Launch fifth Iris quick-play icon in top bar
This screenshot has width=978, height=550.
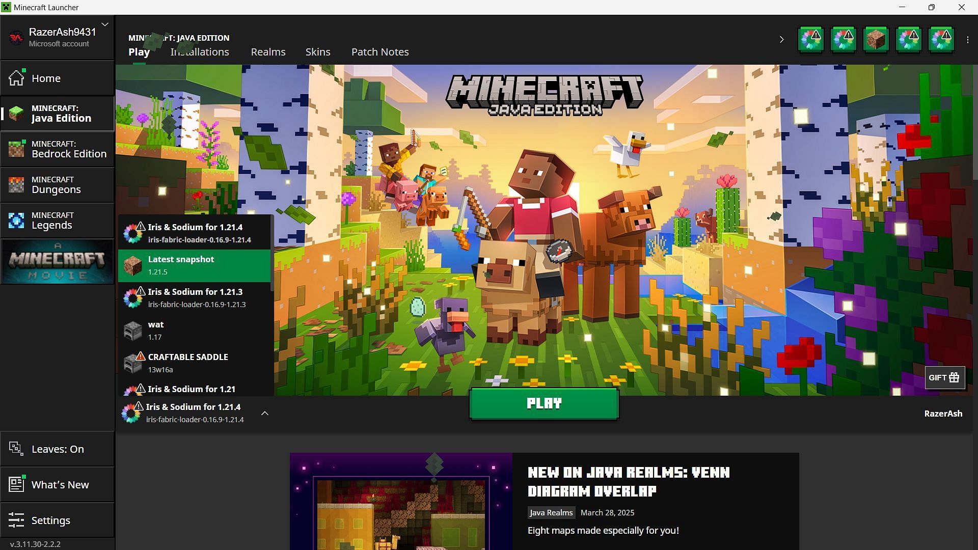click(x=941, y=40)
